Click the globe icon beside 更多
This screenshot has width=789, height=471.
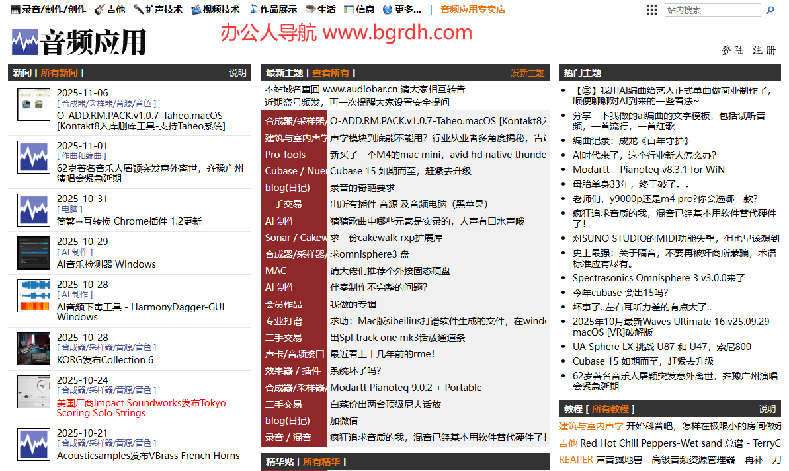click(x=388, y=9)
